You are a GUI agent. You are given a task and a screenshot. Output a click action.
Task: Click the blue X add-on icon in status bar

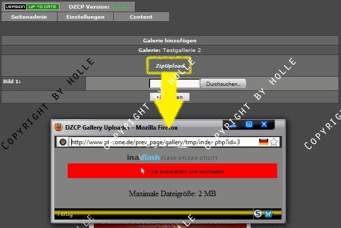pyautogui.click(x=268, y=213)
